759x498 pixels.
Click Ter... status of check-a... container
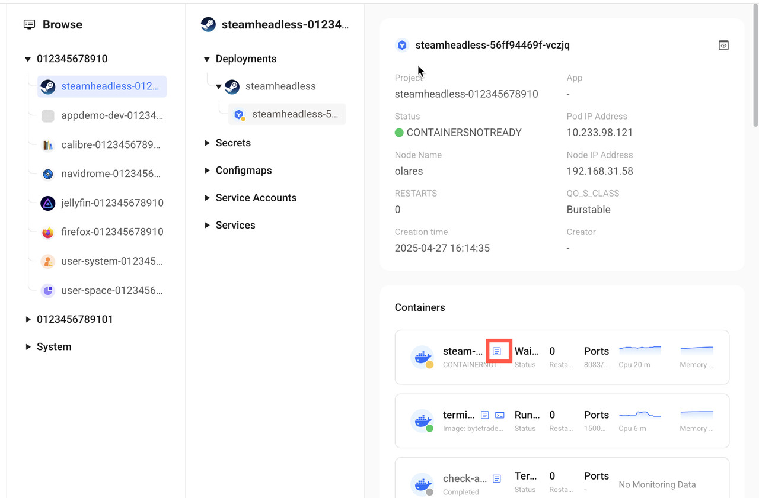pos(526,476)
